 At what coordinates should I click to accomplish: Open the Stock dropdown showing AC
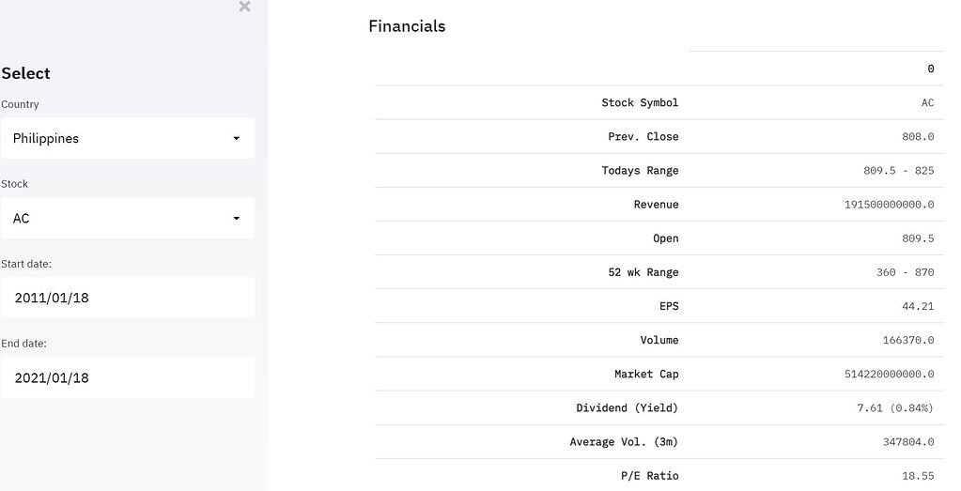[113, 218]
